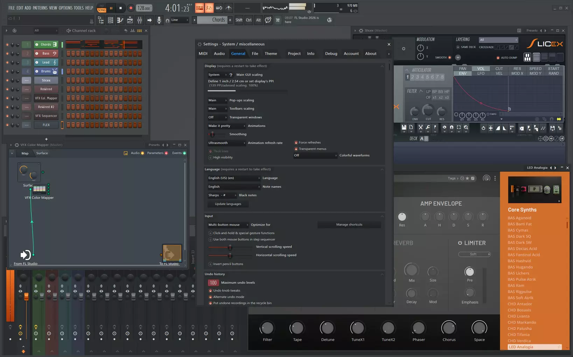
Task: Click the Manage shortcuts button
Action: coord(349,225)
